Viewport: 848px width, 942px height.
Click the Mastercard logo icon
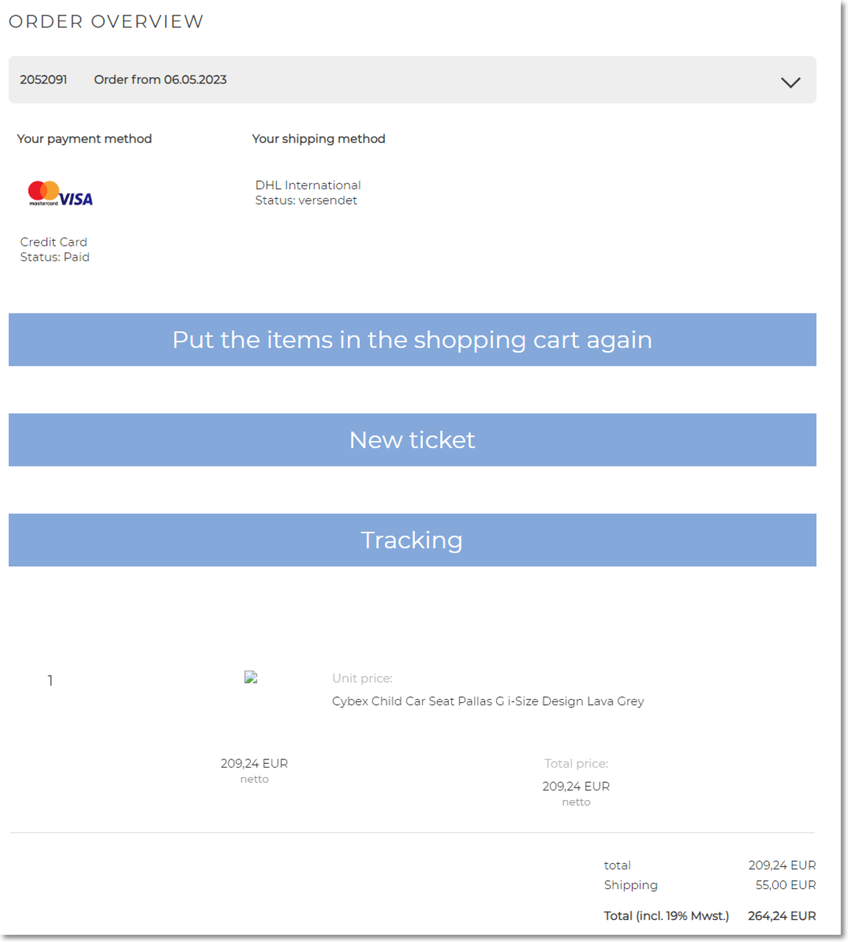click(x=43, y=193)
